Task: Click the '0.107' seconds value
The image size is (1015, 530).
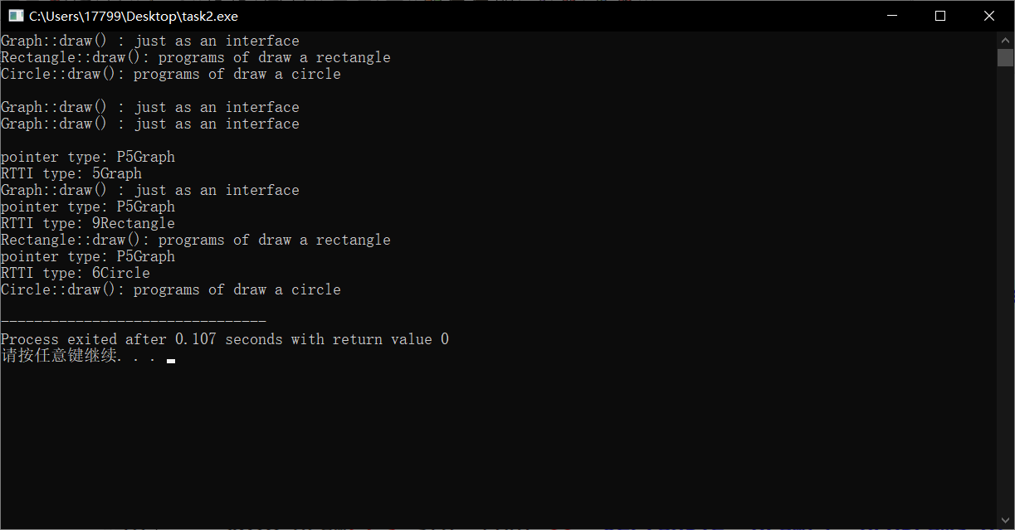Action: coord(196,339)
